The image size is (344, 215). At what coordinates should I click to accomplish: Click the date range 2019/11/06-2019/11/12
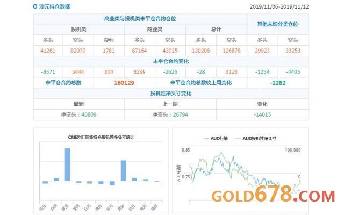click(279, 6)
